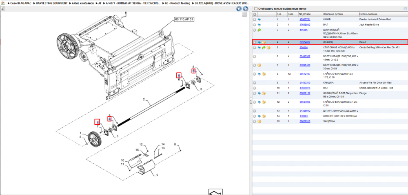Click the 'ЗАЩЕЛКА' description in row 15
Screen dimensions: 408x195
tap(328, 121)
